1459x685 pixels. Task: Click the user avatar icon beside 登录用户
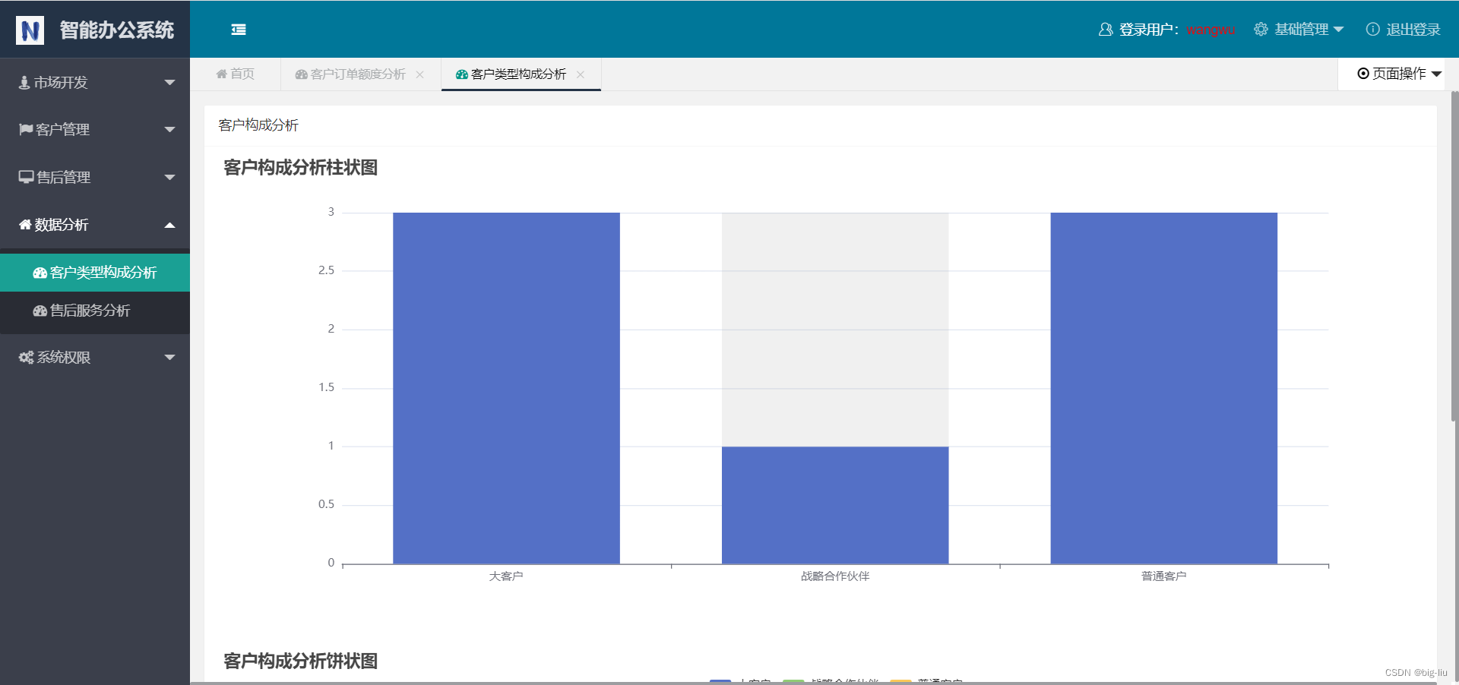click(x=1106, y=30)
